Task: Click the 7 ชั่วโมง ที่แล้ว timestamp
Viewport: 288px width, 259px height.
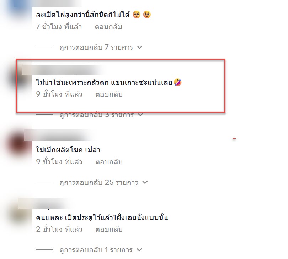Action: [59, 27]
